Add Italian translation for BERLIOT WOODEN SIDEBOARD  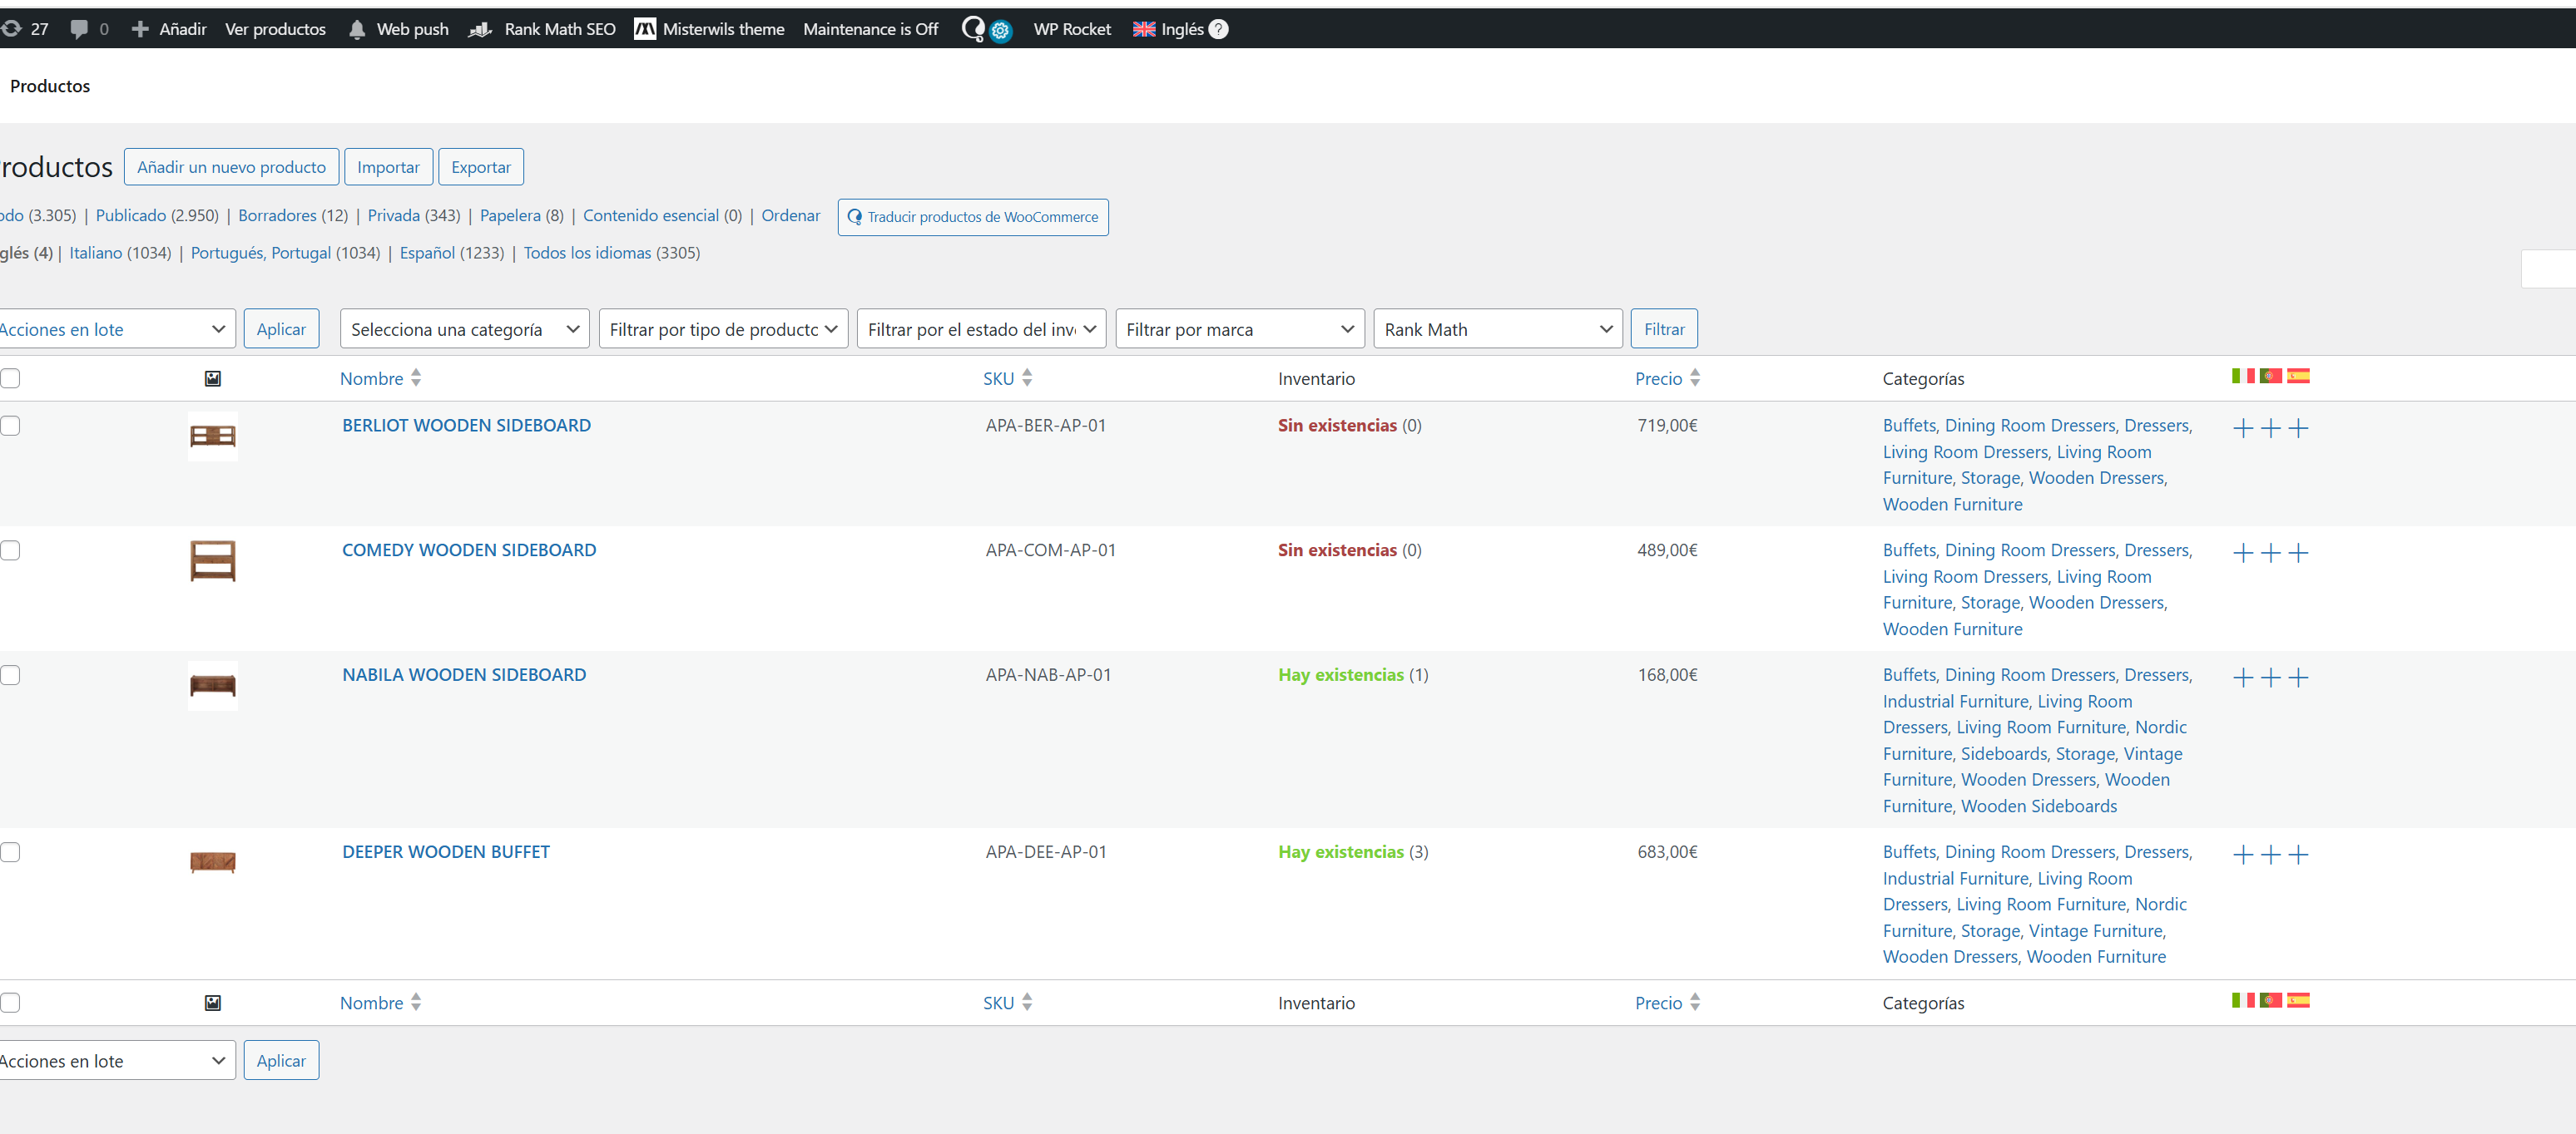[x=2243, y=429]
